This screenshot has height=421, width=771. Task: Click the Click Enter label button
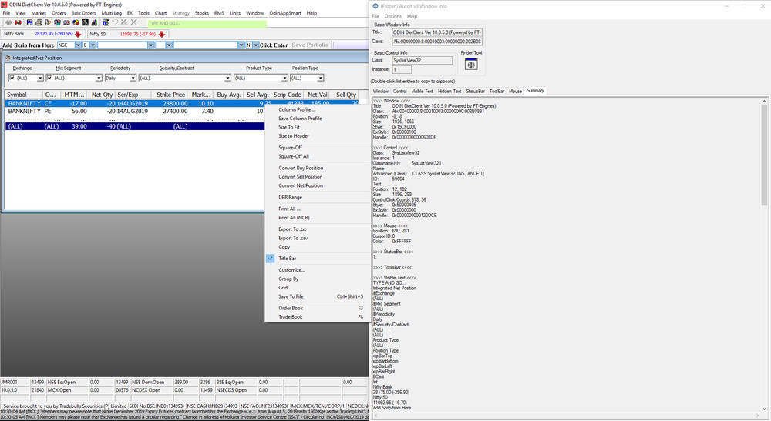click(274, 45)
